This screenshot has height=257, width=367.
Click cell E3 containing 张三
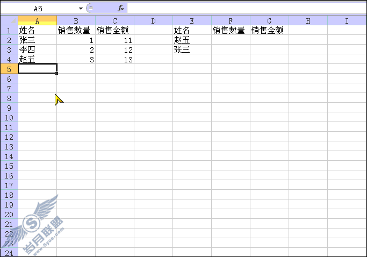pos(192,49)
